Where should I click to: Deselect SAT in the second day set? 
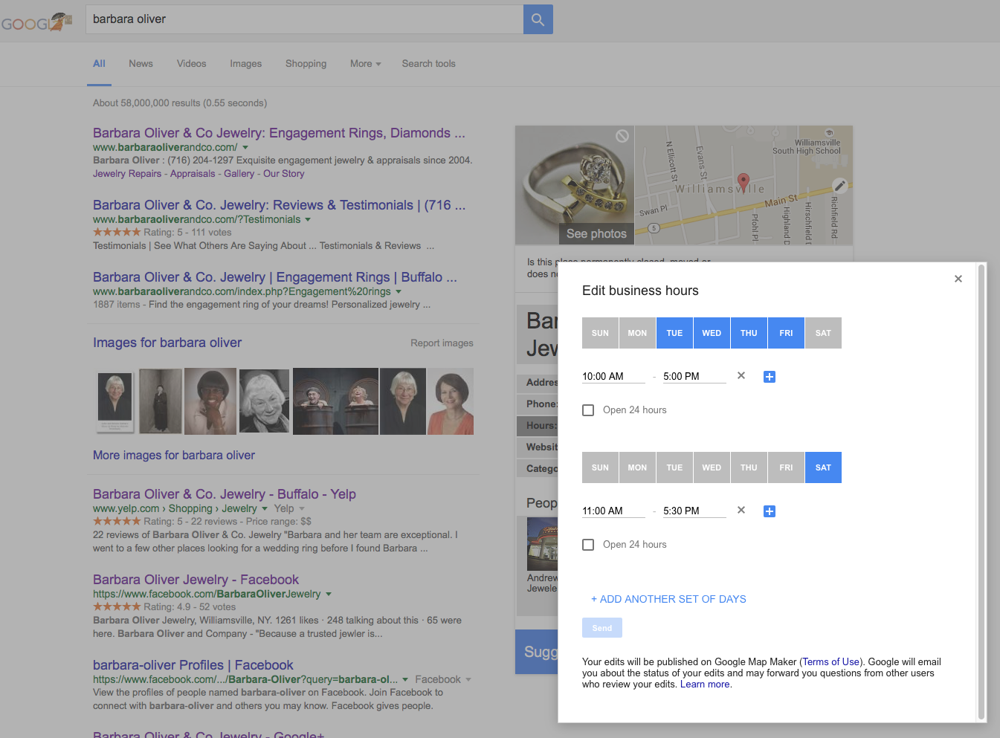pyautogui.click(x=823, y=467)
